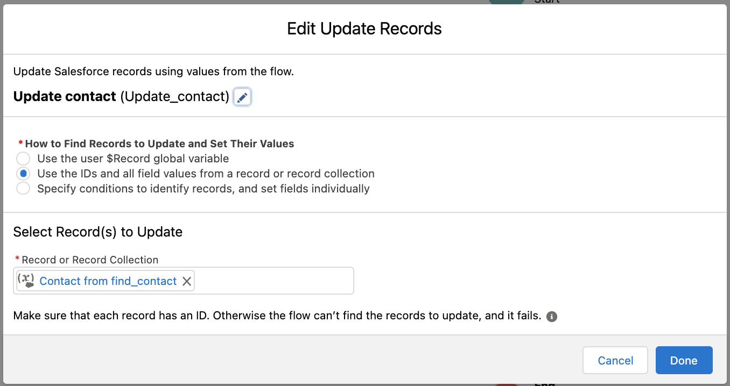Click the Start node icon above the dialog
Viewport: 730px width, 386px height.
[506, 2]
